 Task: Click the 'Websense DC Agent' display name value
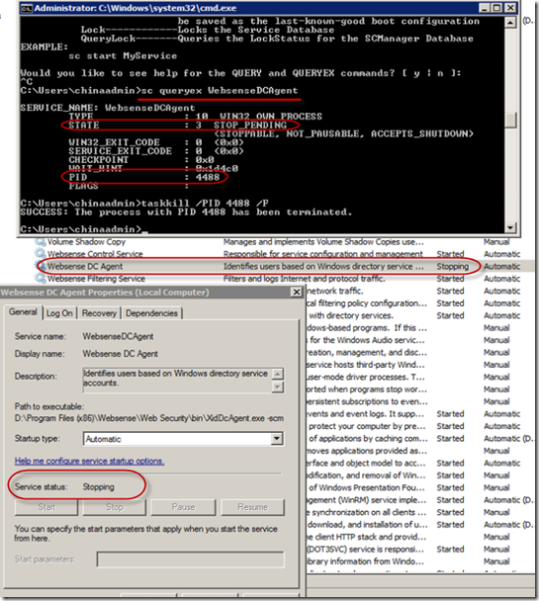coord(120,354)
